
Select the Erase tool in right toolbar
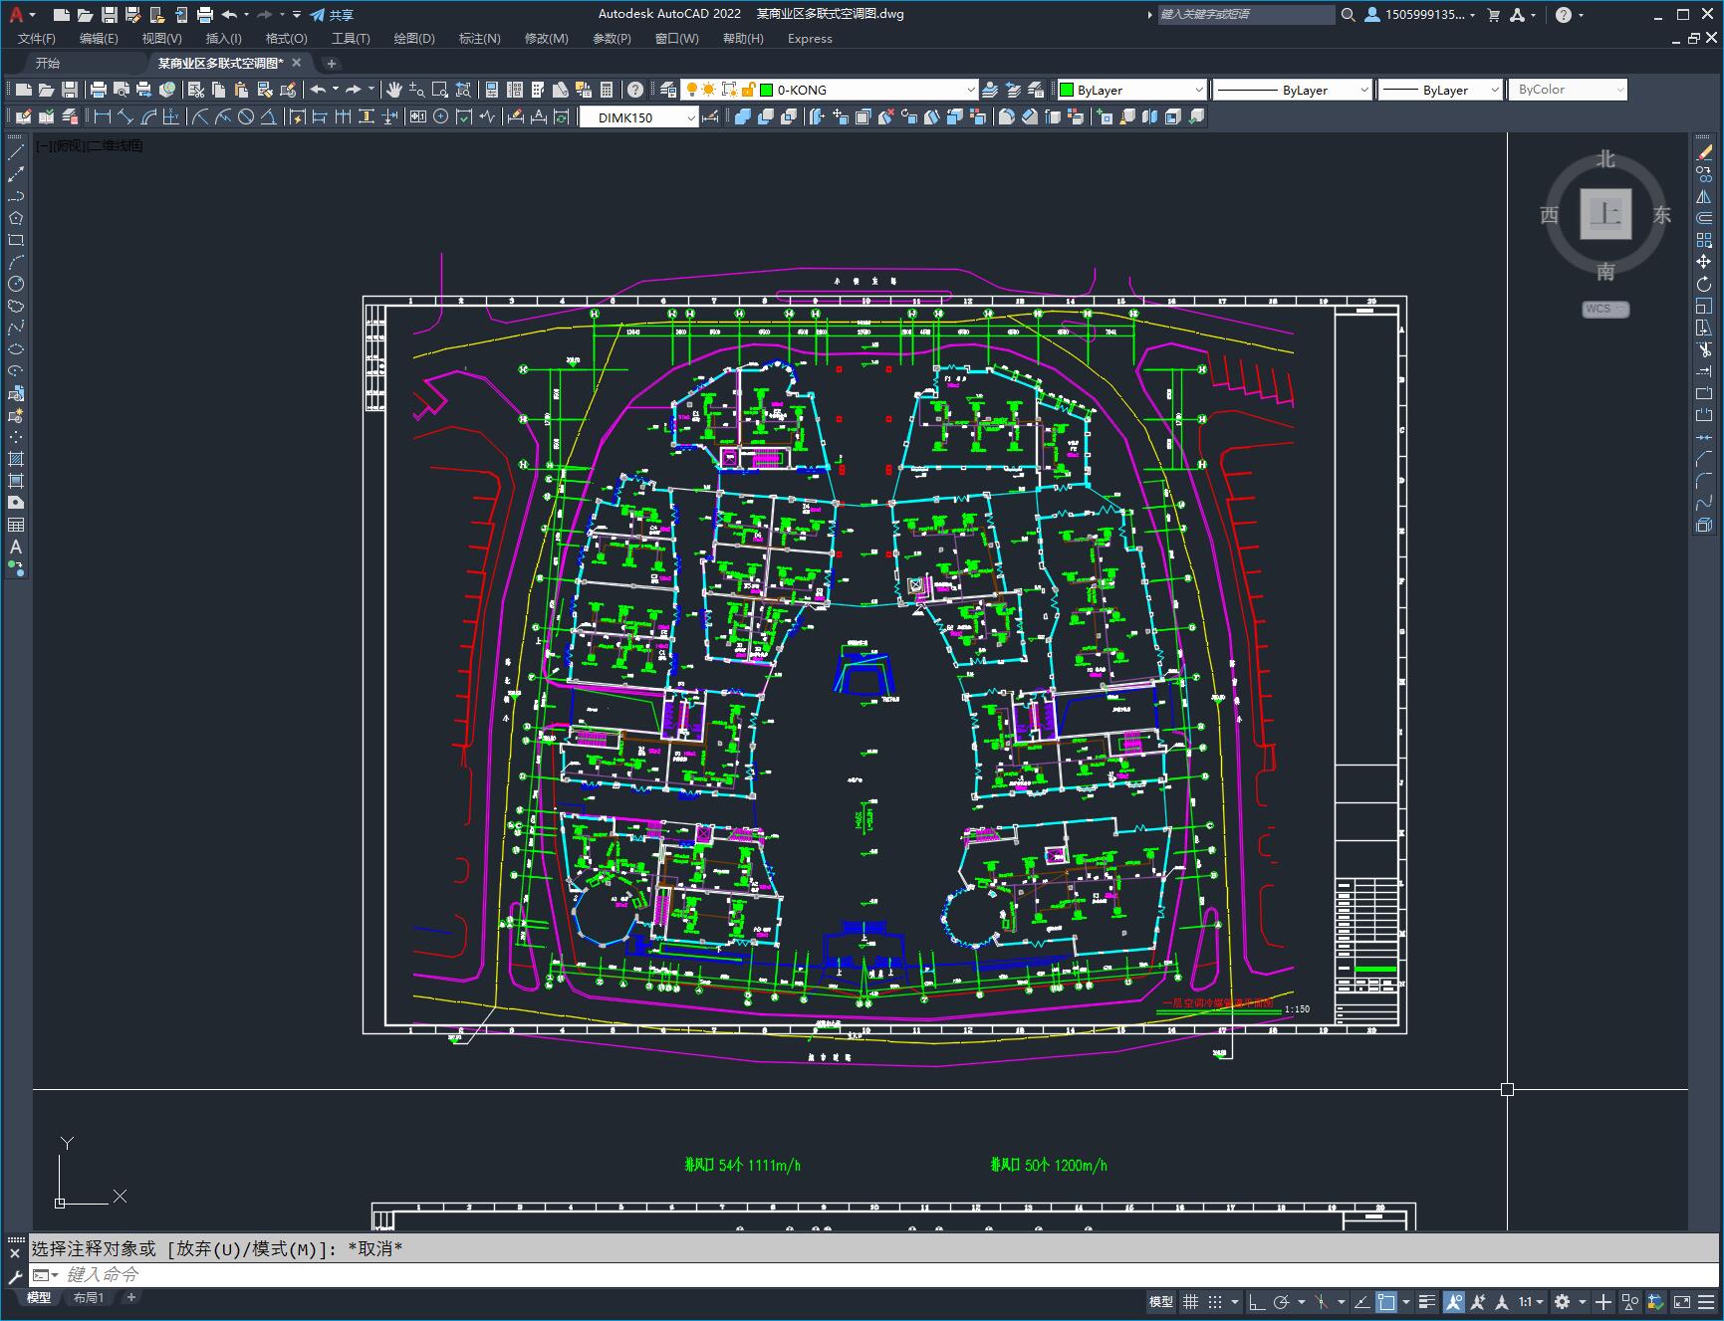(x=1704, y=152)
